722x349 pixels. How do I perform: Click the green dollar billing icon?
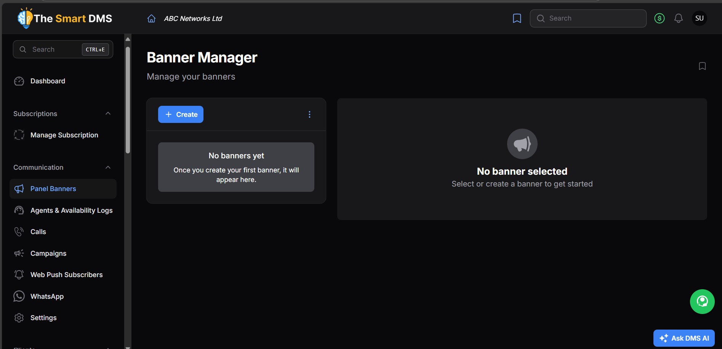click(x=659, y=18)
